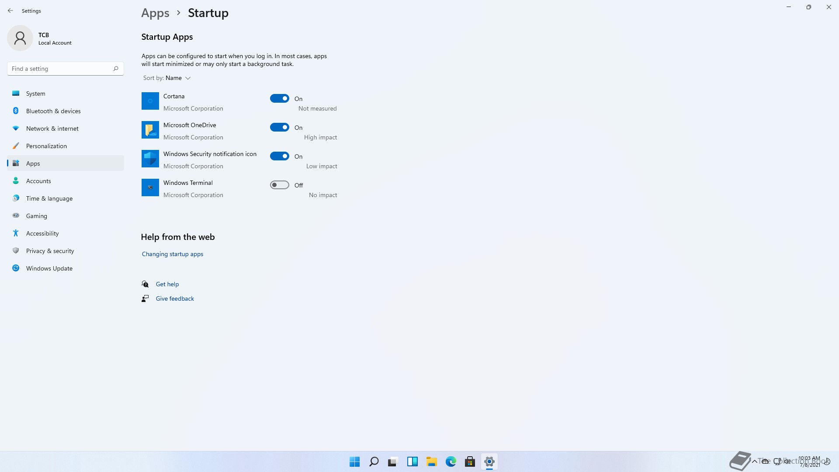Click the Cortana app icon
The image size is (839, 472).
[150, 101]
